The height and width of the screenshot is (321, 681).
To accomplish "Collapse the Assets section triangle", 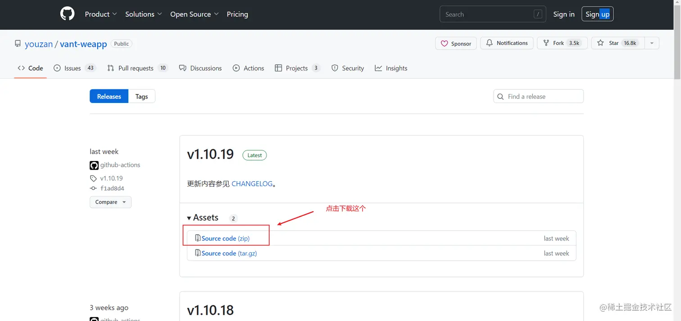I will click(189, 218).
